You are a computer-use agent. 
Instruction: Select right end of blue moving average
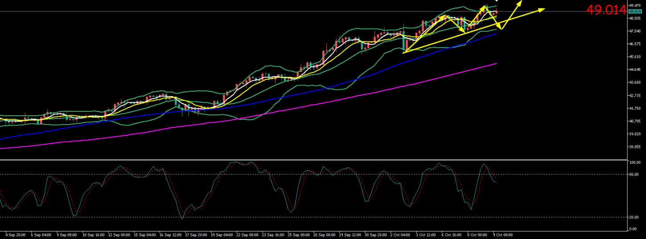click(496, 34)
